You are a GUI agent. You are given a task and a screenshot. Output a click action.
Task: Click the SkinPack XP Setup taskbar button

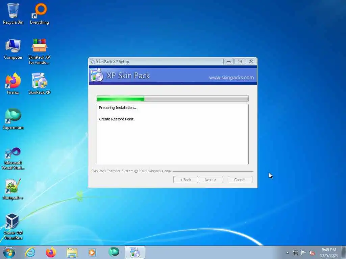click(134, 252)
